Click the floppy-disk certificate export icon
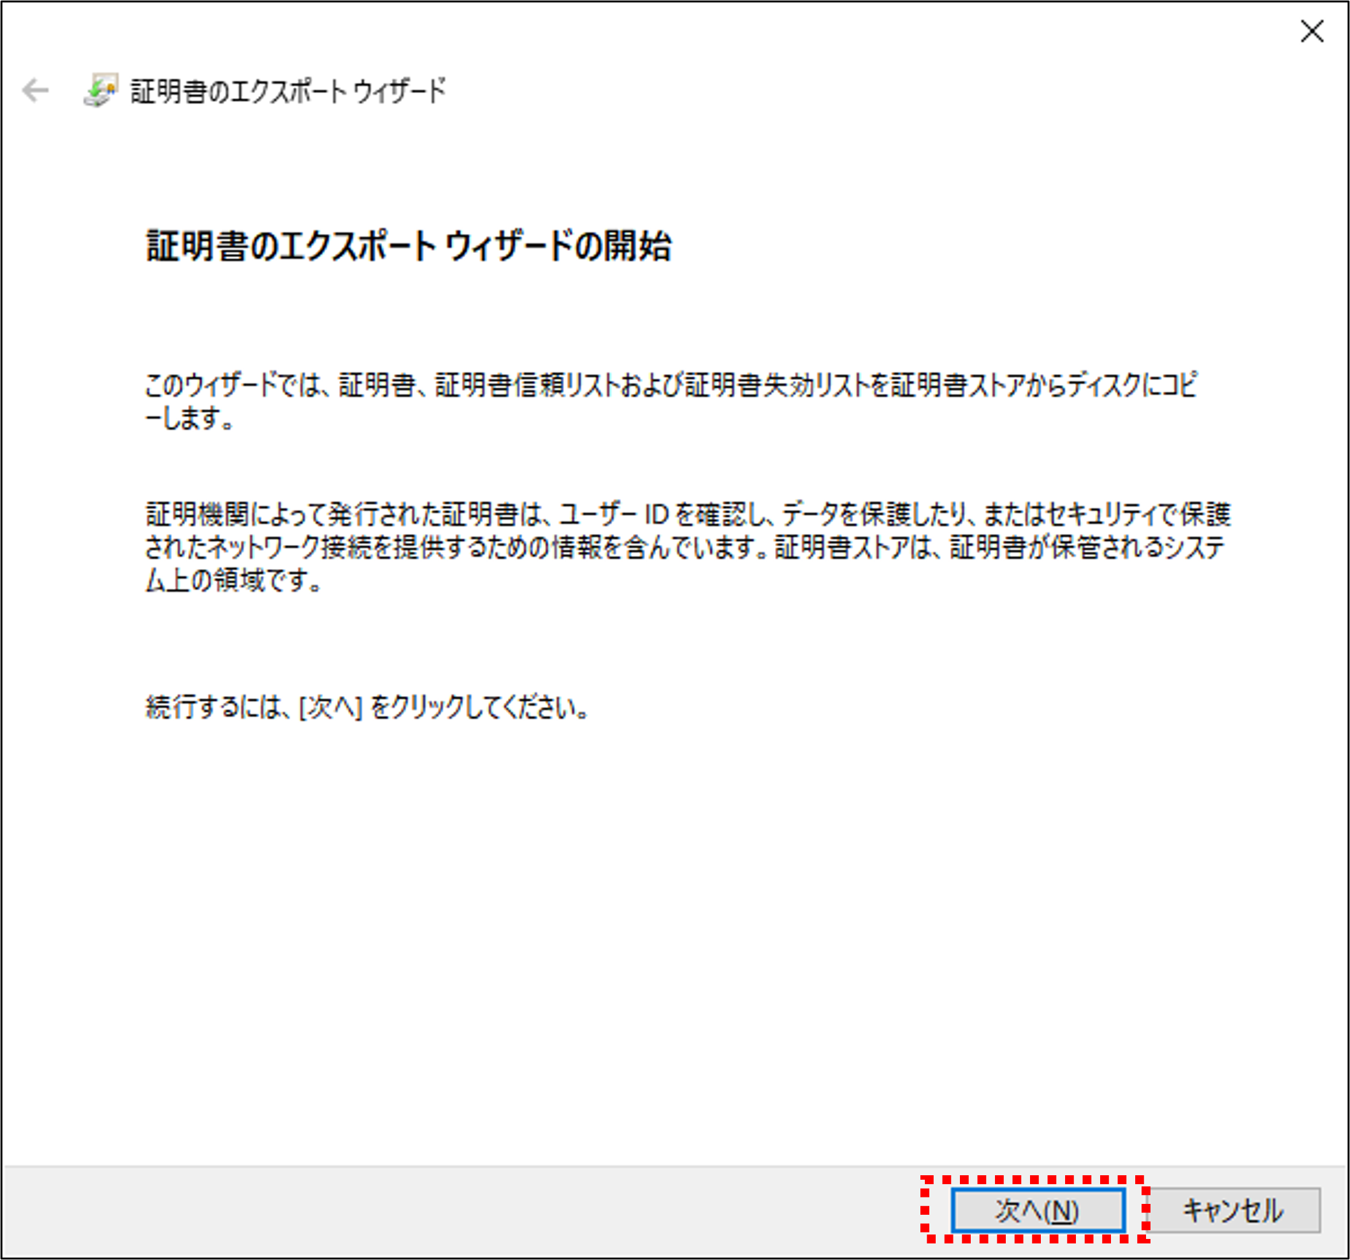The image size is (1350, 1260). click(102, 91)
